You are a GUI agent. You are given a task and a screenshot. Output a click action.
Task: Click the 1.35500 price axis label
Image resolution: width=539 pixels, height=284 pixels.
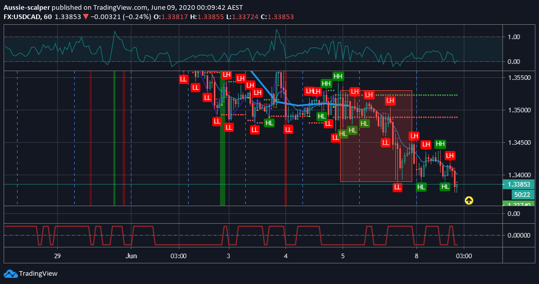click(x=519, y=78)
